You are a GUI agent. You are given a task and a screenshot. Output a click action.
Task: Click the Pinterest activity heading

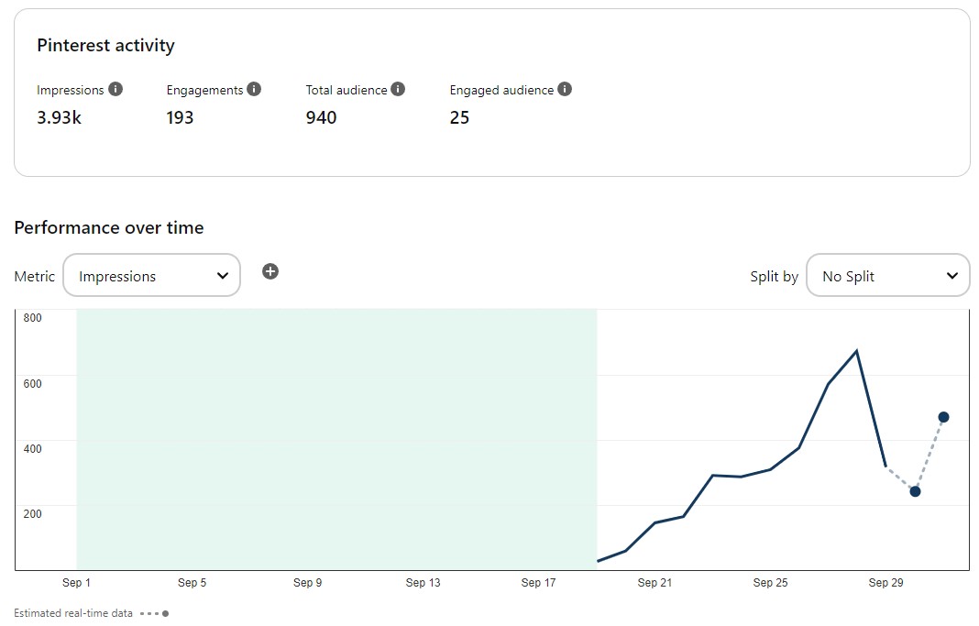[105, 46]
